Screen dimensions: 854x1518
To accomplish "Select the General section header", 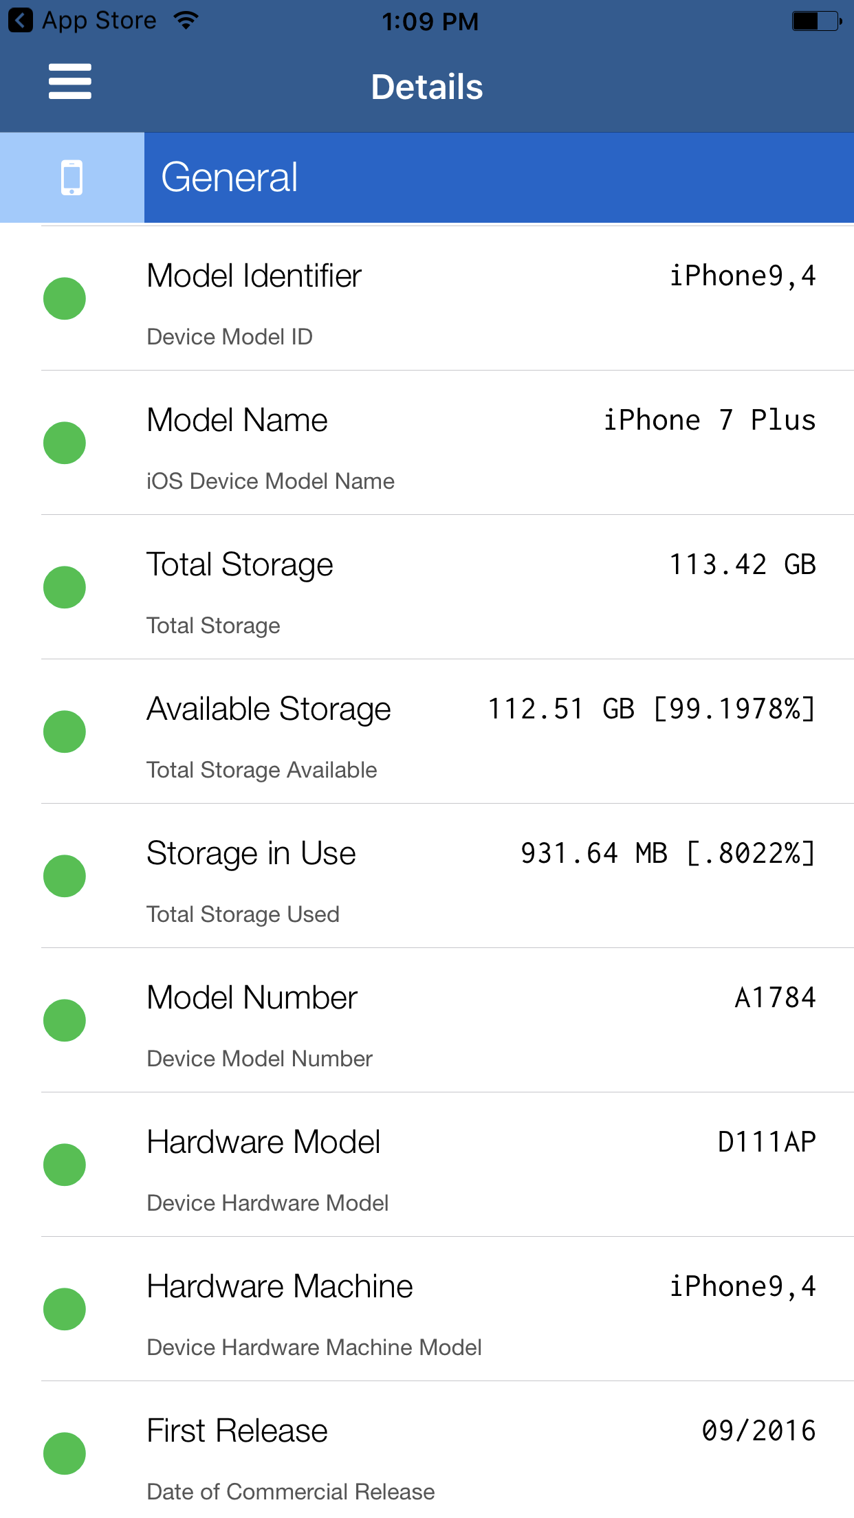I will click(499, 177).
